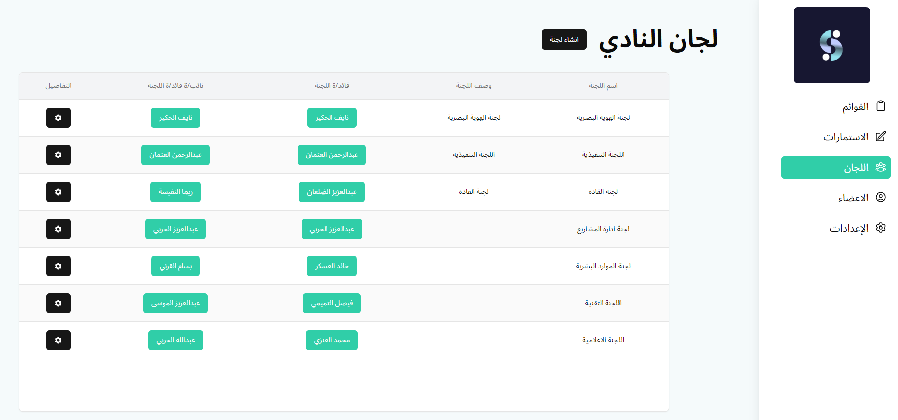Open details gear for لجنة القاده row
This screenshot has height=420, width=898.
pyautogui.click(x=58, y=192)
